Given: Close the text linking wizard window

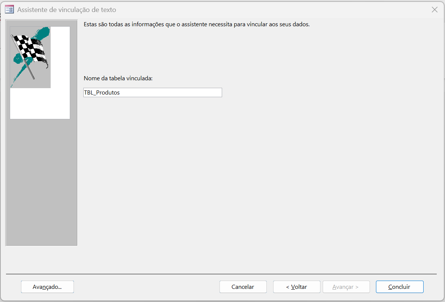Looking at the screenshot, I should pyautogui.click(x=434, y=10).
